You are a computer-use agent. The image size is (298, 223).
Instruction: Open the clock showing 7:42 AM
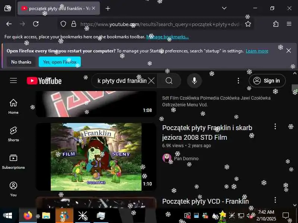click(266, 216)
